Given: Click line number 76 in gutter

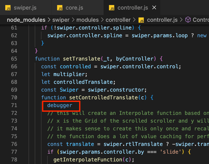Looking at the screenshot, I should click(x=14, y=144).
